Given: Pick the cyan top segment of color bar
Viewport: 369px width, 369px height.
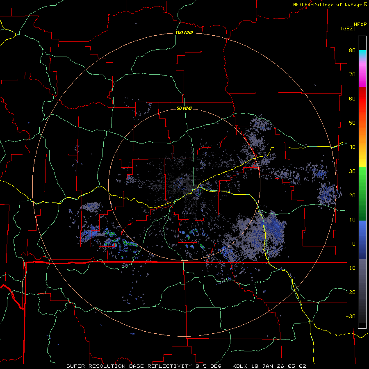Looking at the screenshot, I should pos(362,55).
